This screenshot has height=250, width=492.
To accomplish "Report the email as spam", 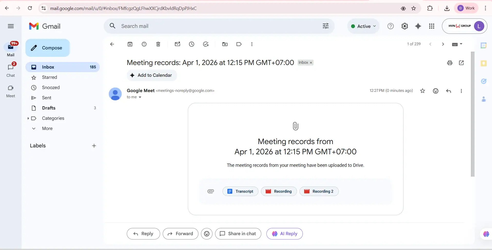I will tap(144, 44).
